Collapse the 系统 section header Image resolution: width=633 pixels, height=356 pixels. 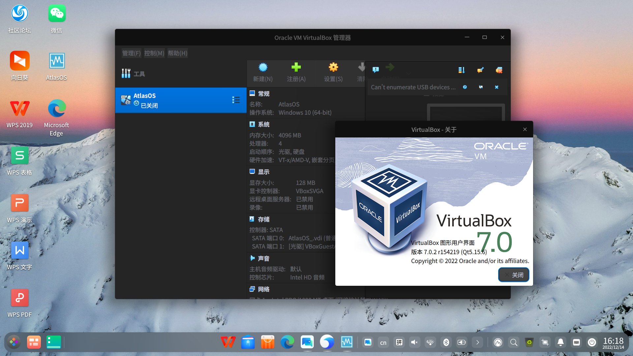point(263,124)
